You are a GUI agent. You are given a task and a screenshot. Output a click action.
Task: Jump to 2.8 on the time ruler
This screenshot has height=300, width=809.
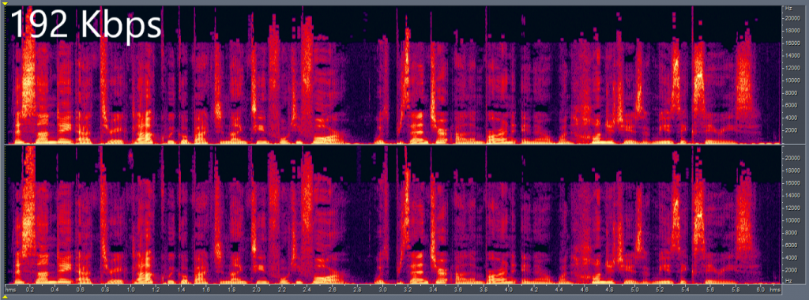pos(358,290)
